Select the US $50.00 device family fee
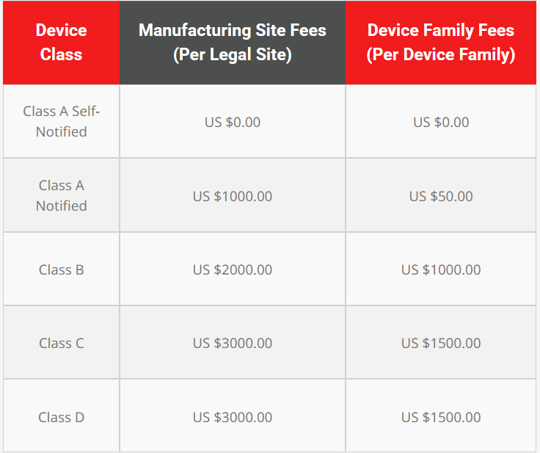 441,196
